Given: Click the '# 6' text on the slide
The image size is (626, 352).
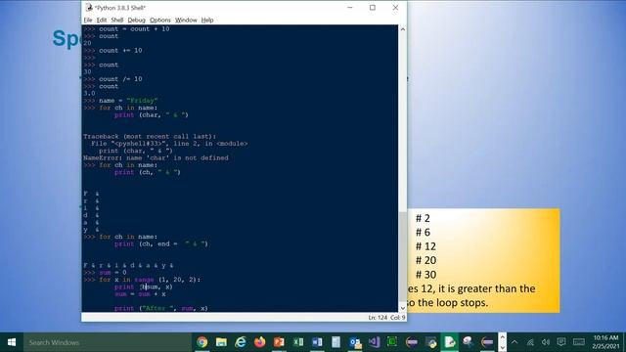Looking at the screenshot, I should pyautogui.click(x=423, y=233).
